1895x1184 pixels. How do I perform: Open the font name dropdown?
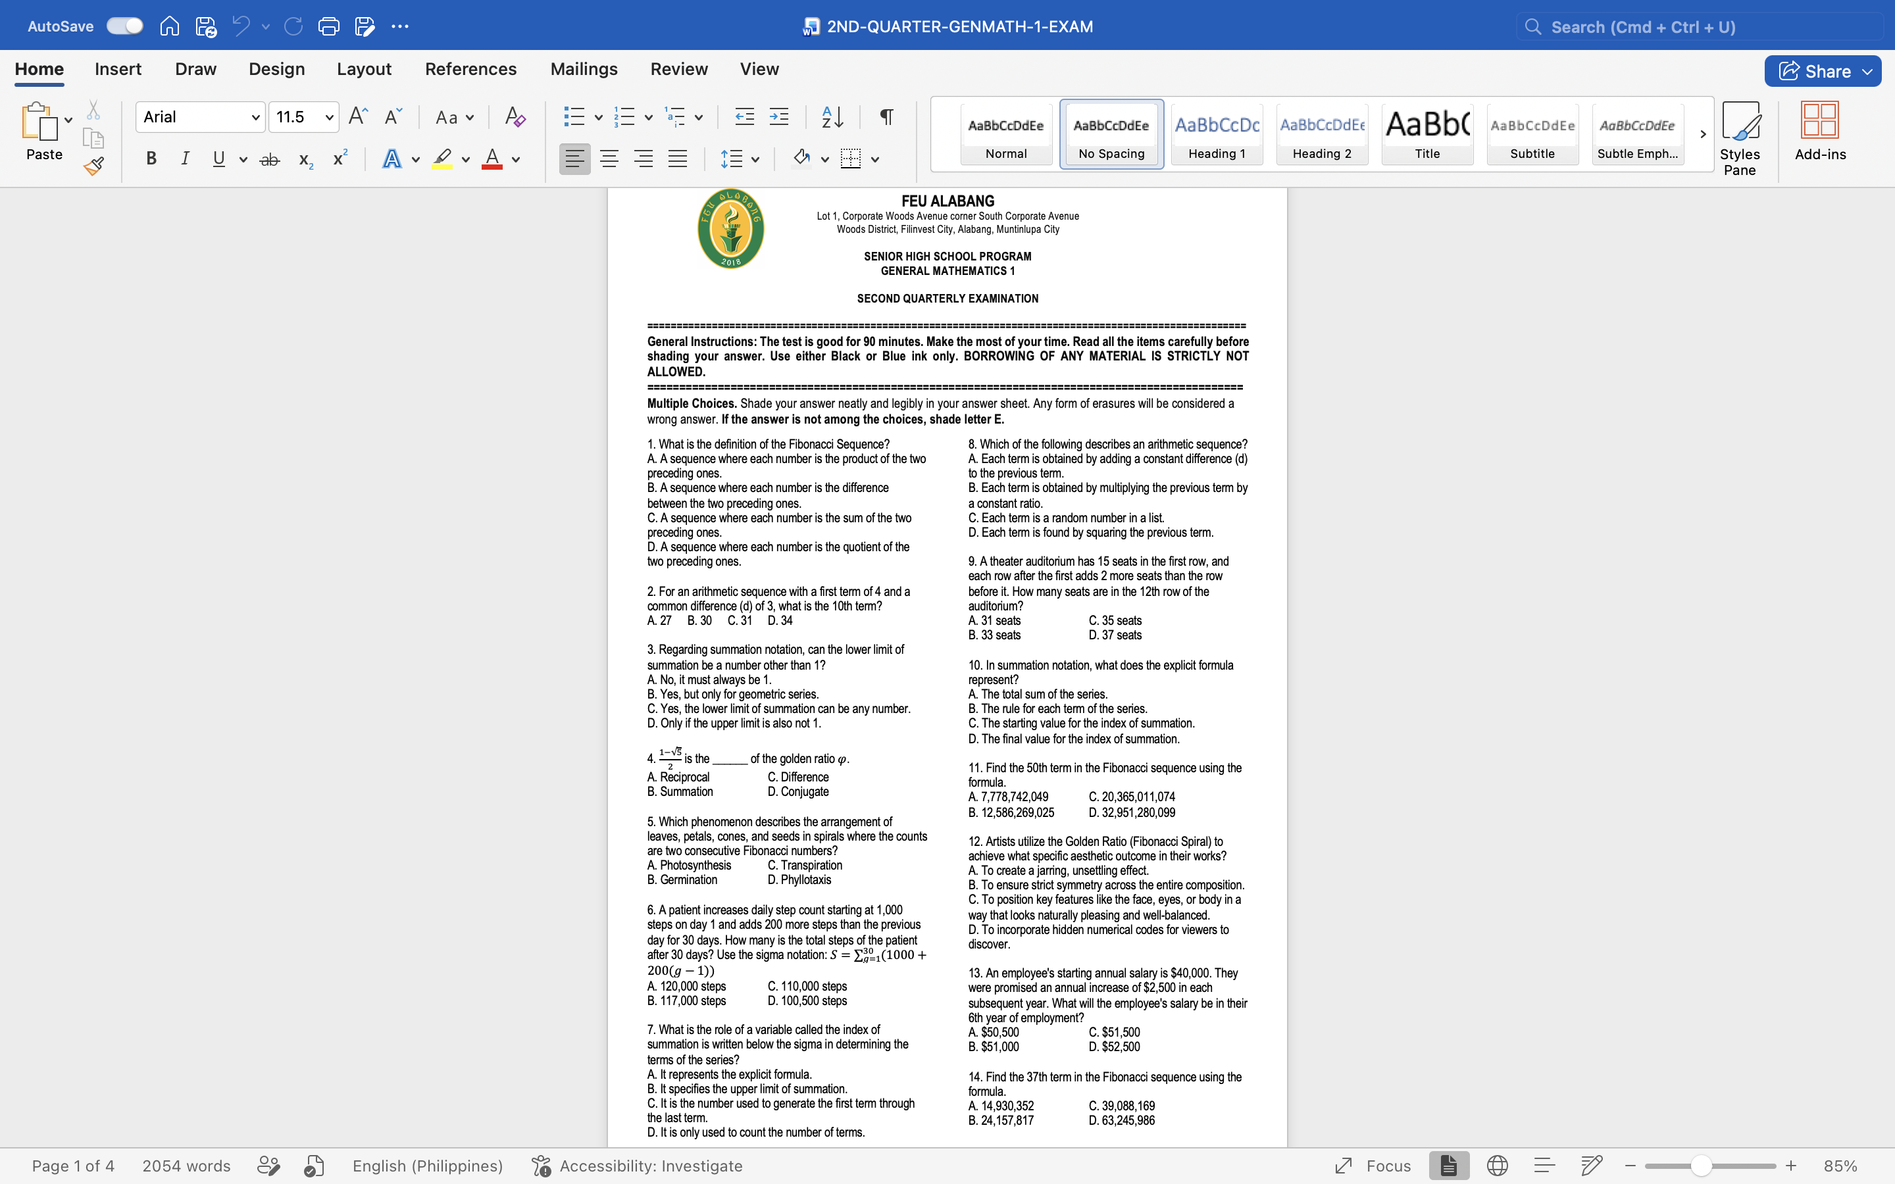click(255, 118)
